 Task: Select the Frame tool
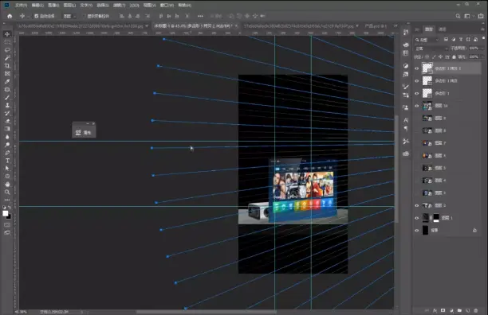pos(7,73)
